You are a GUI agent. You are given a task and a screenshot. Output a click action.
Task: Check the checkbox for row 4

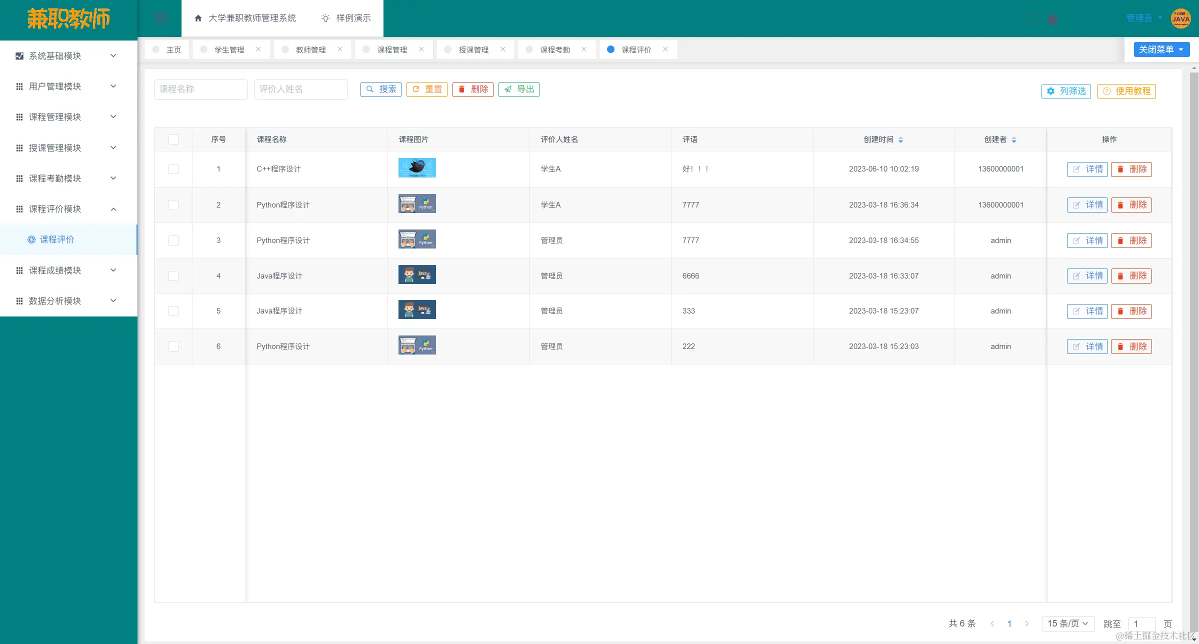[173, 276]
